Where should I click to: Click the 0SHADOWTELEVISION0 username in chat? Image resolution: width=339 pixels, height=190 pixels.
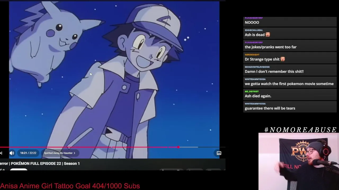tap(257, 67)
